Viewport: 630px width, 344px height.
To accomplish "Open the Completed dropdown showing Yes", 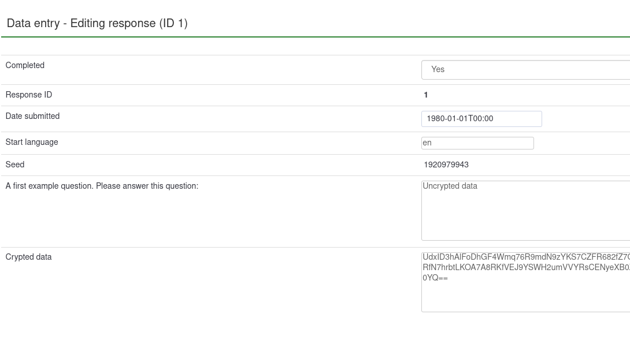I will click(x=525, y=70).
